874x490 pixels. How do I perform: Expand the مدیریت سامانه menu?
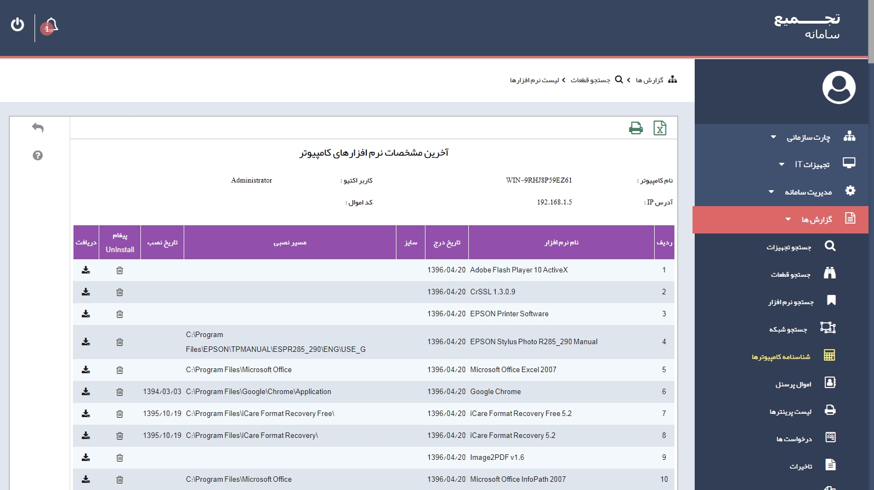pyautogui.click(x=808, y=192)
